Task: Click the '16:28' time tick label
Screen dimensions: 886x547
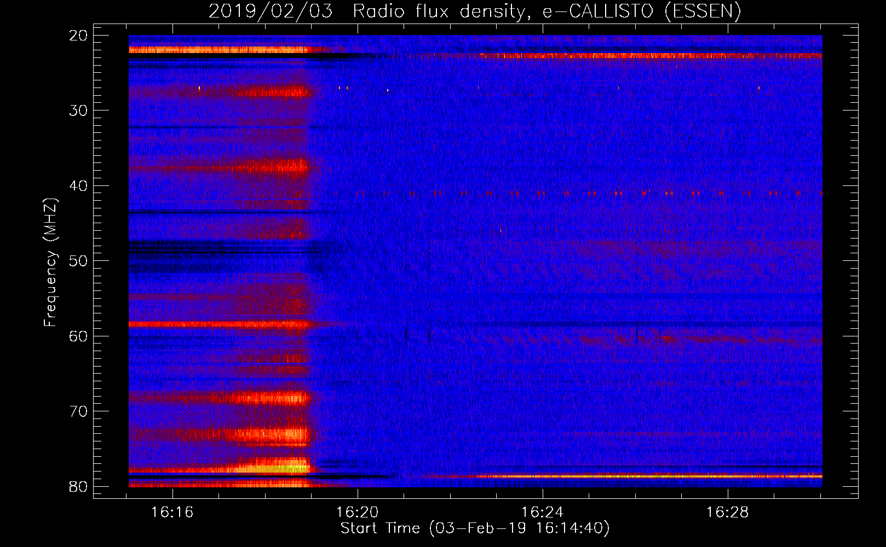Action: [x=727, y=513]
